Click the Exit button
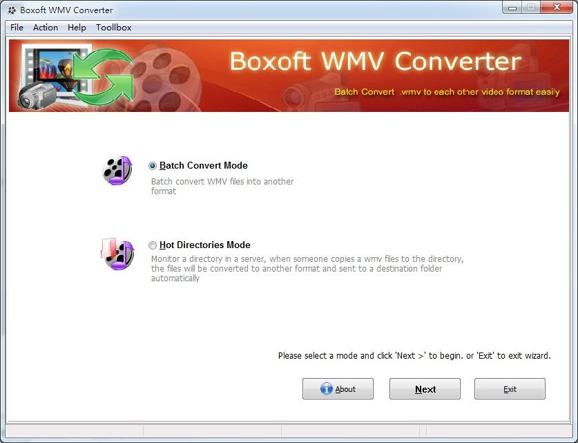The height and width of the screenshot is (443, 578). tap(510, 389)
